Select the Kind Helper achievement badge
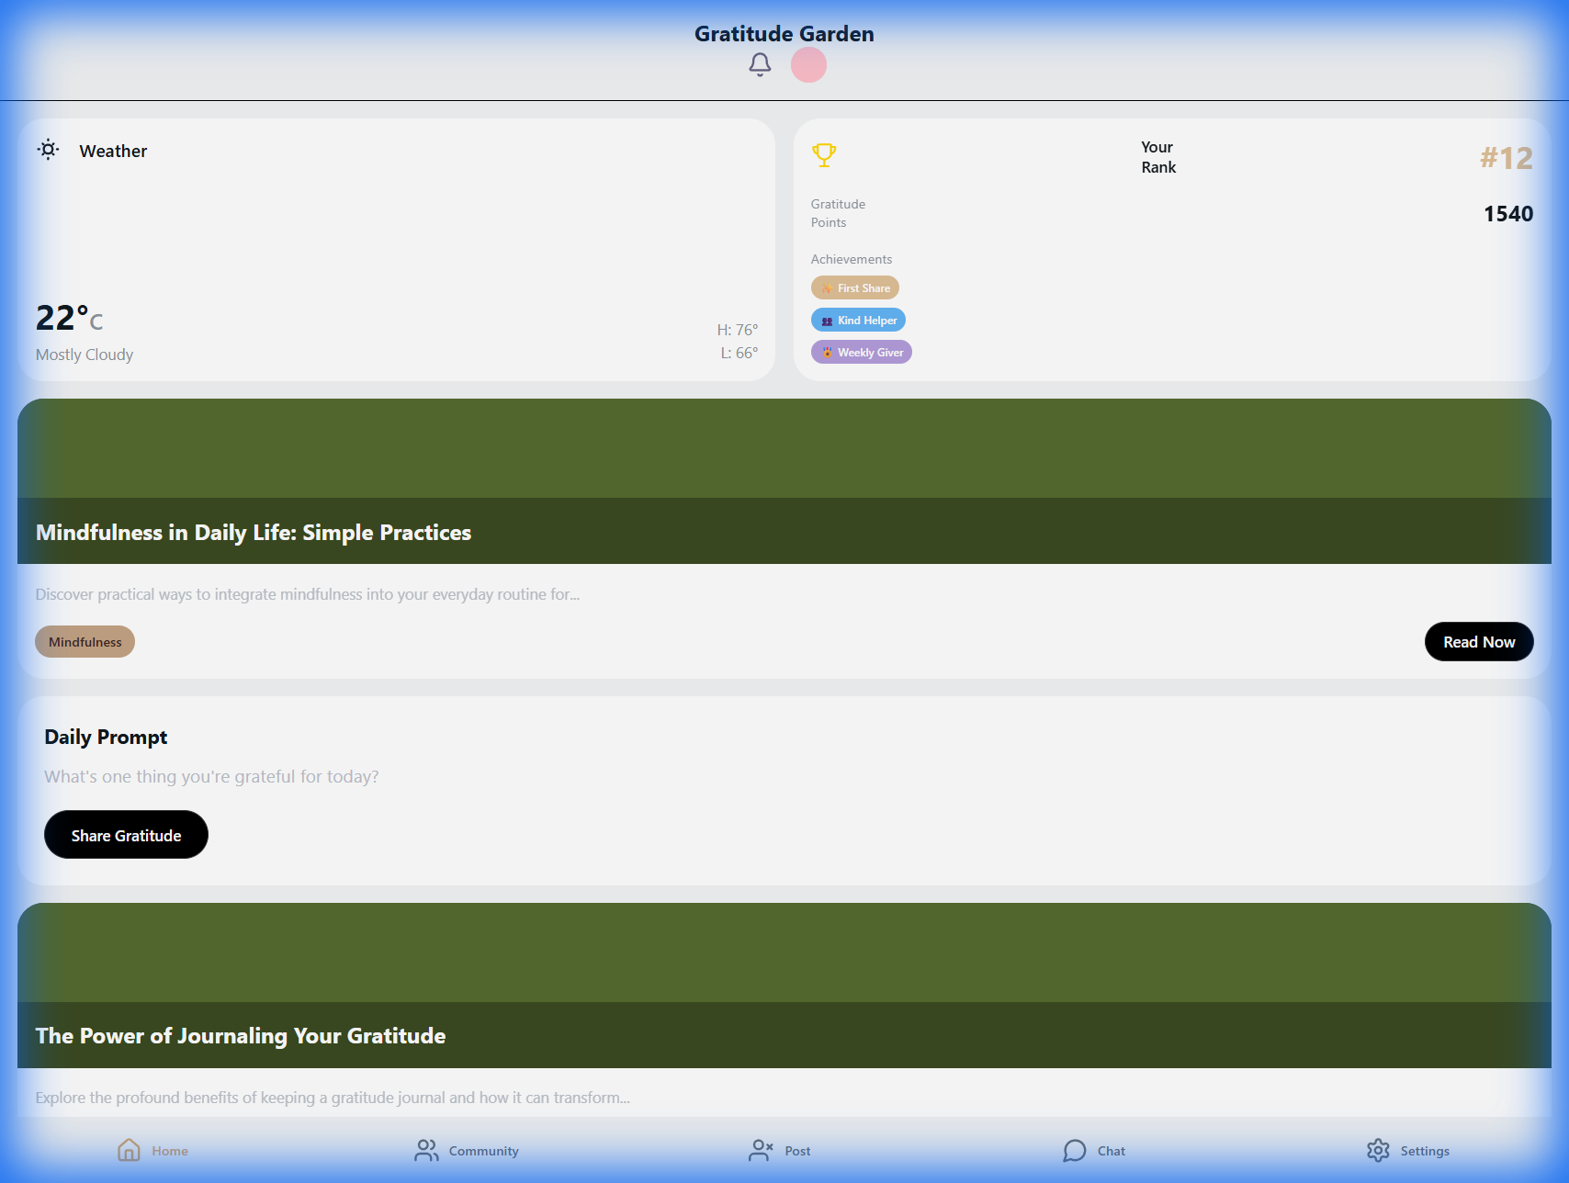The image size is (1569, 1183). click(858, 321)
